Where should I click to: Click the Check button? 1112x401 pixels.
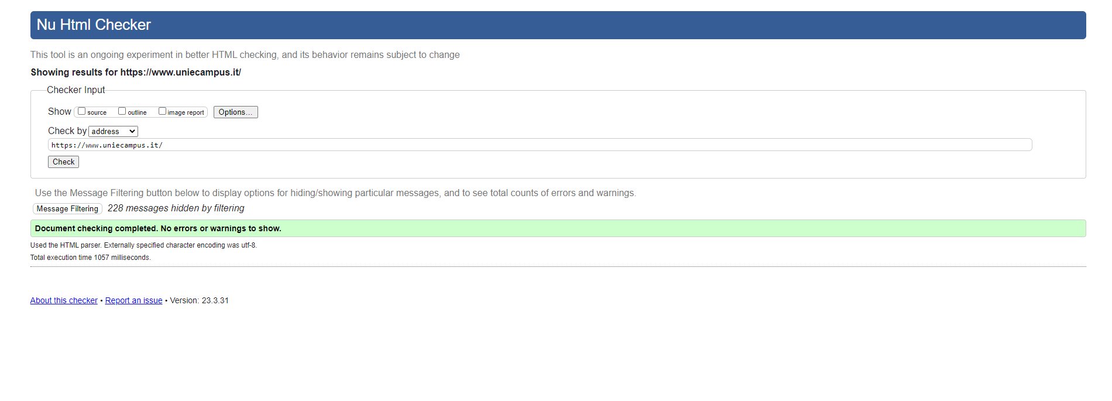tap(63, 162)
